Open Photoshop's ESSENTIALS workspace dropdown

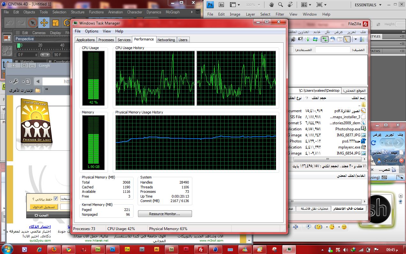368,5
